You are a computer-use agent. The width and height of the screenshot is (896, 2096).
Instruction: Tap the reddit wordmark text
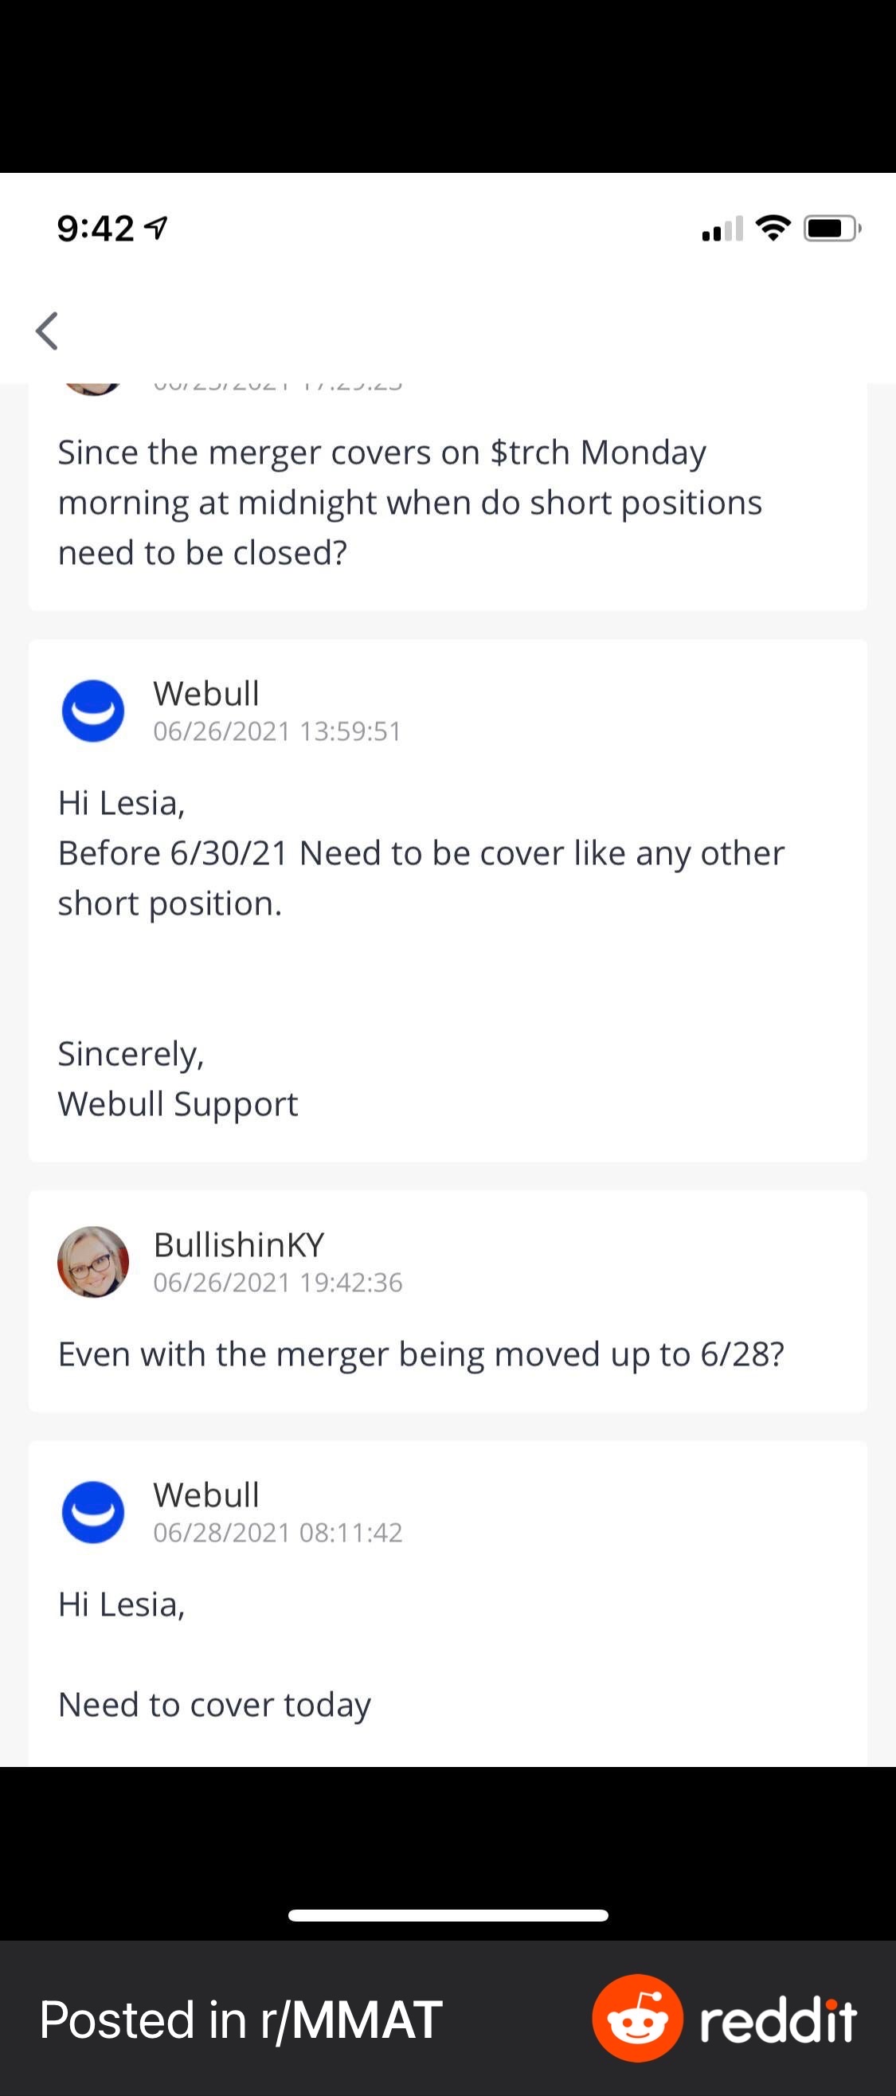pos(778,2020)
